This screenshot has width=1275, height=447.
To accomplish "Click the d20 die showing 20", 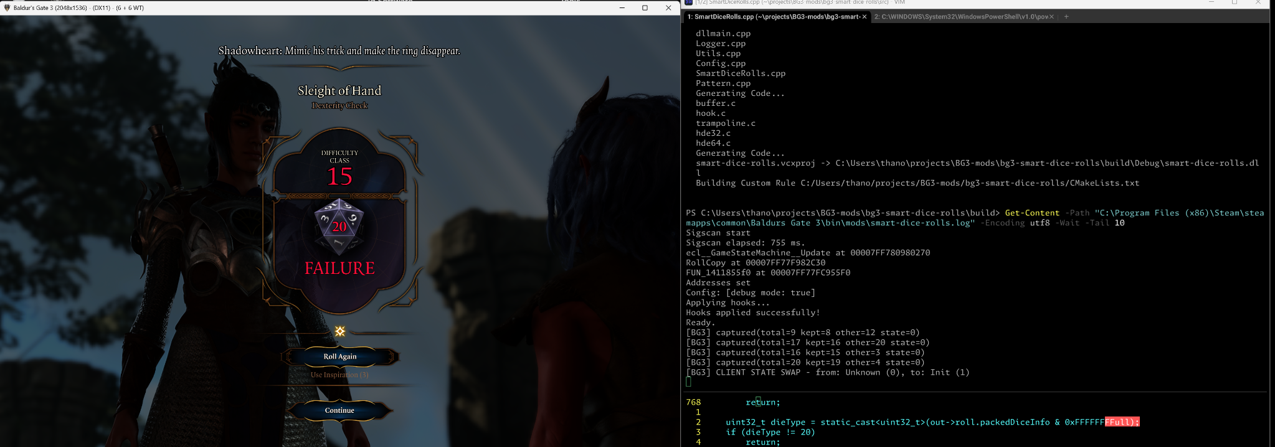I will pyautogui.click(x=339, y=227).
